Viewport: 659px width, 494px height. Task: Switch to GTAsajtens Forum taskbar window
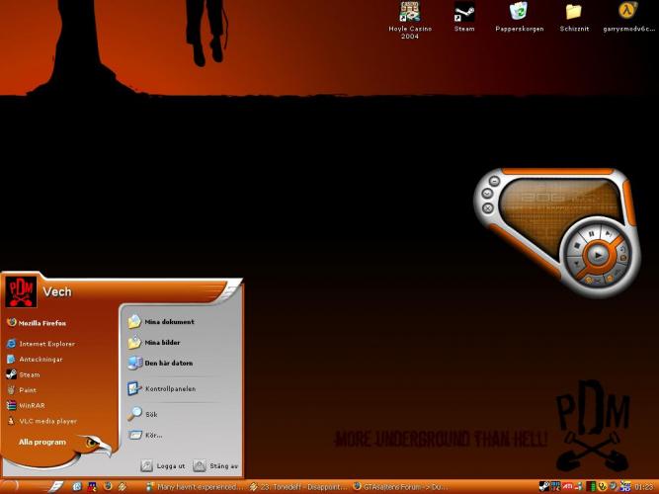click(x=400, y=487)
